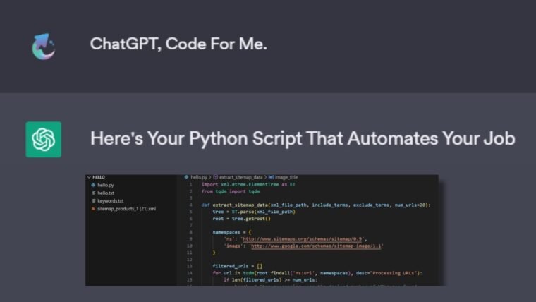536x302 pixels.
Task: Click 'from tqdm import tqdm' code line
Action: tap(231, 191)
